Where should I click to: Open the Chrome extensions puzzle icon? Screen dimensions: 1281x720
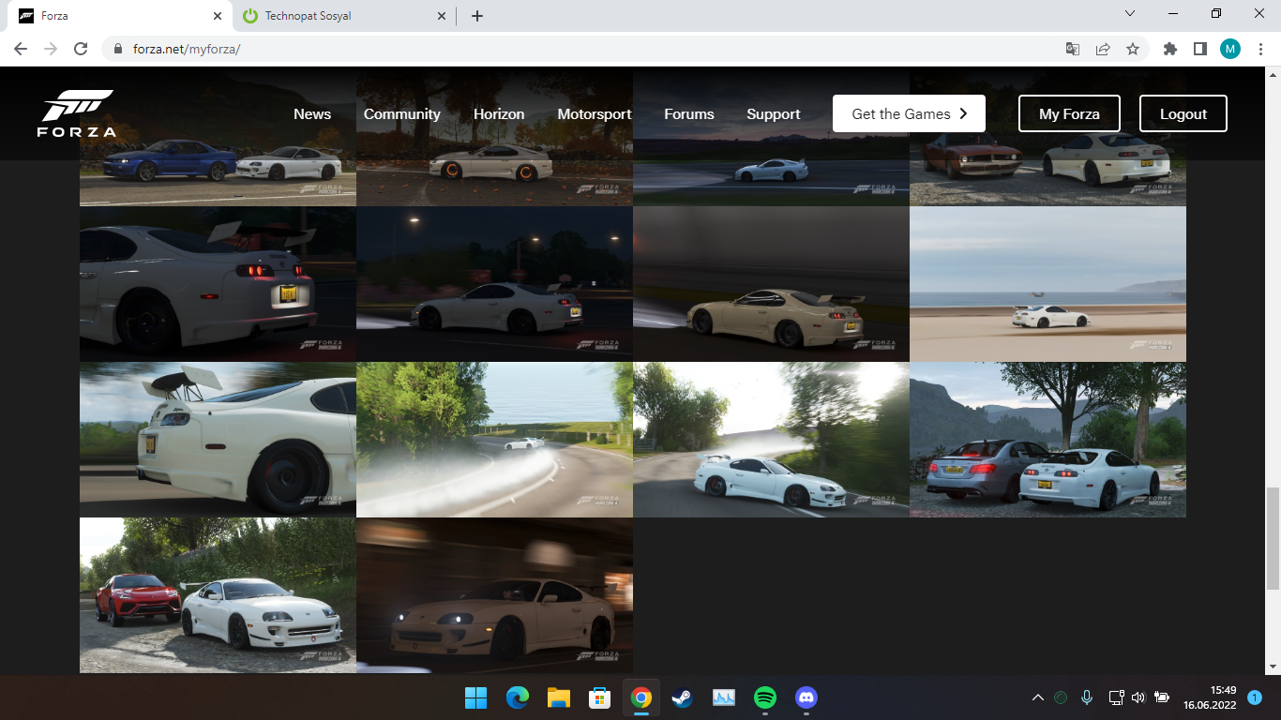pyautogui.click(x=1169, y=49)
